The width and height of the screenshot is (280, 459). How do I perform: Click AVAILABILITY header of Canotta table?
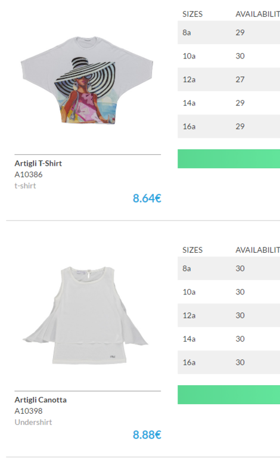[x=258, y=250]
